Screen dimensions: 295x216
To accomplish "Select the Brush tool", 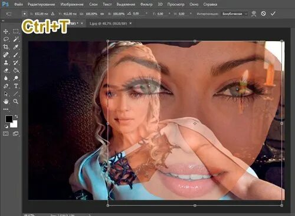I will click(x=16, y=55).
